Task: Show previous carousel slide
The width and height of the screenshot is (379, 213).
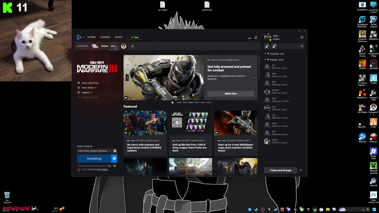Action: [127, 78]
